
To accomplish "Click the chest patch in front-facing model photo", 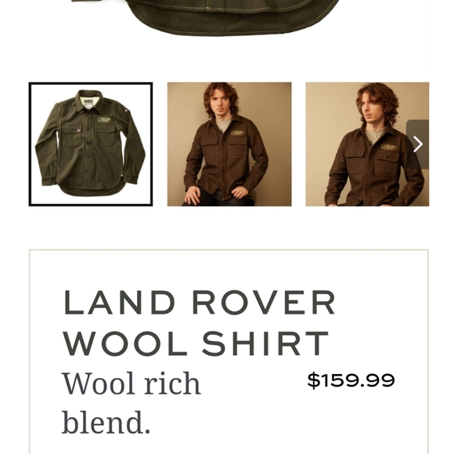I will point(237,133).
